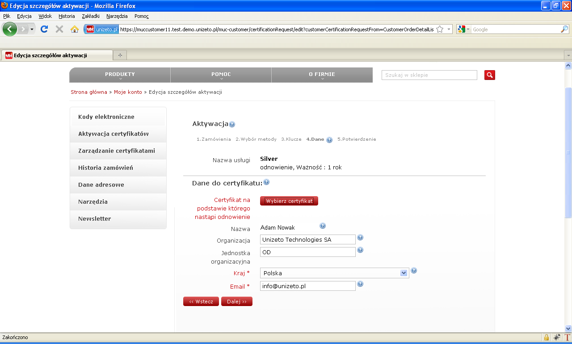Open the Narzędzia menu in the menu bar

point(117,16)
